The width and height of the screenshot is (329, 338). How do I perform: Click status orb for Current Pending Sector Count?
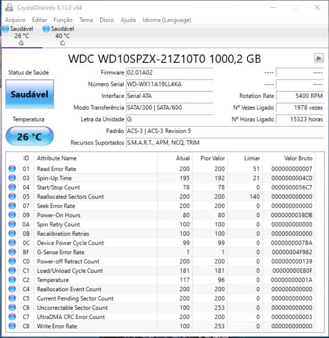point(12,298)
